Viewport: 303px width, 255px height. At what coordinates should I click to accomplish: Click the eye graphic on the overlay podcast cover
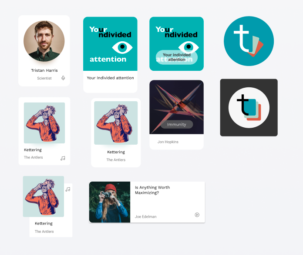click(189, 46)
